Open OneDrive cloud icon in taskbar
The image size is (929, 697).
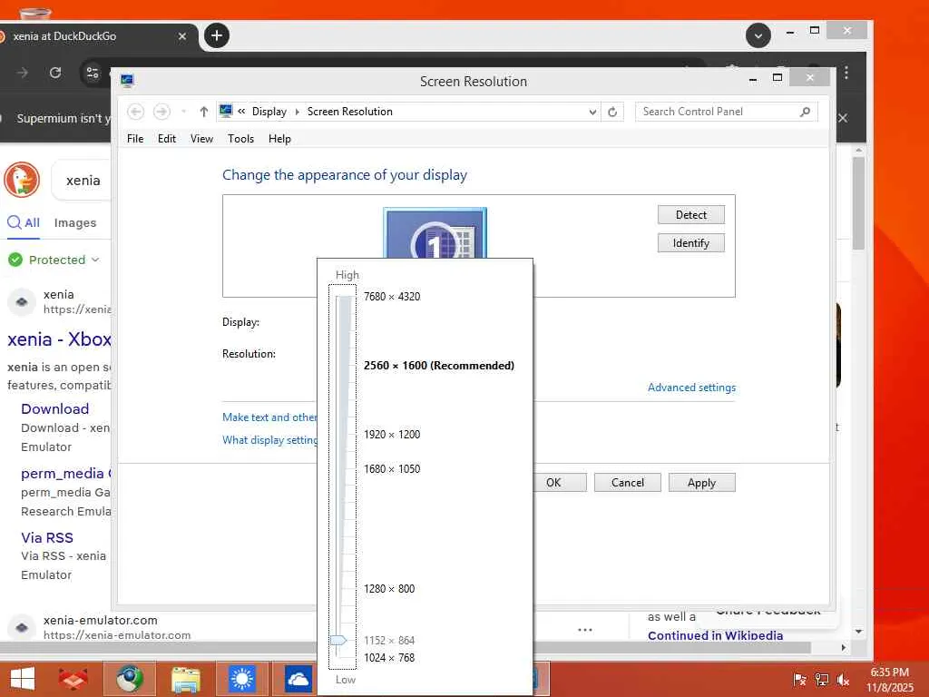[x=298, y=679]
